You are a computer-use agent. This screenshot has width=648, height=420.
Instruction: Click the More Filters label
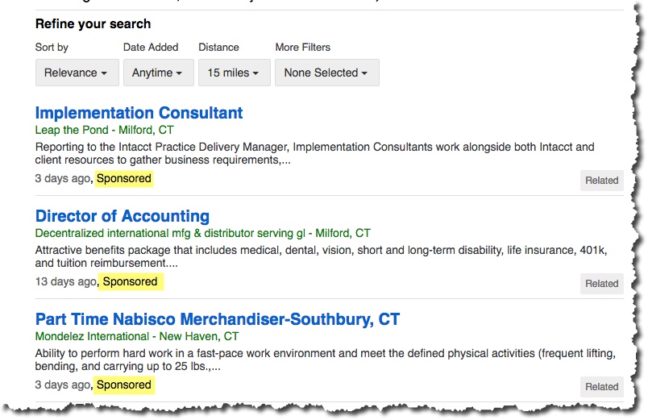tap(303, 48)
